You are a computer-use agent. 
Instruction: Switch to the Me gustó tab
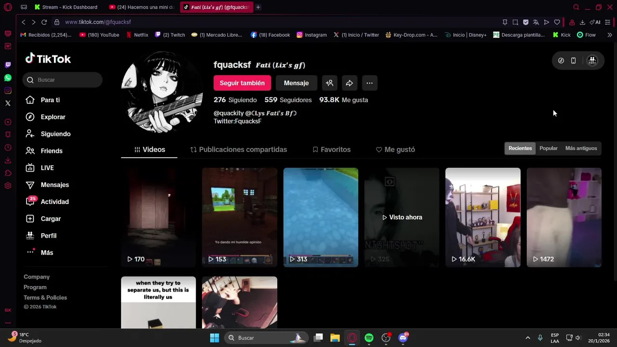coord(395,149)
